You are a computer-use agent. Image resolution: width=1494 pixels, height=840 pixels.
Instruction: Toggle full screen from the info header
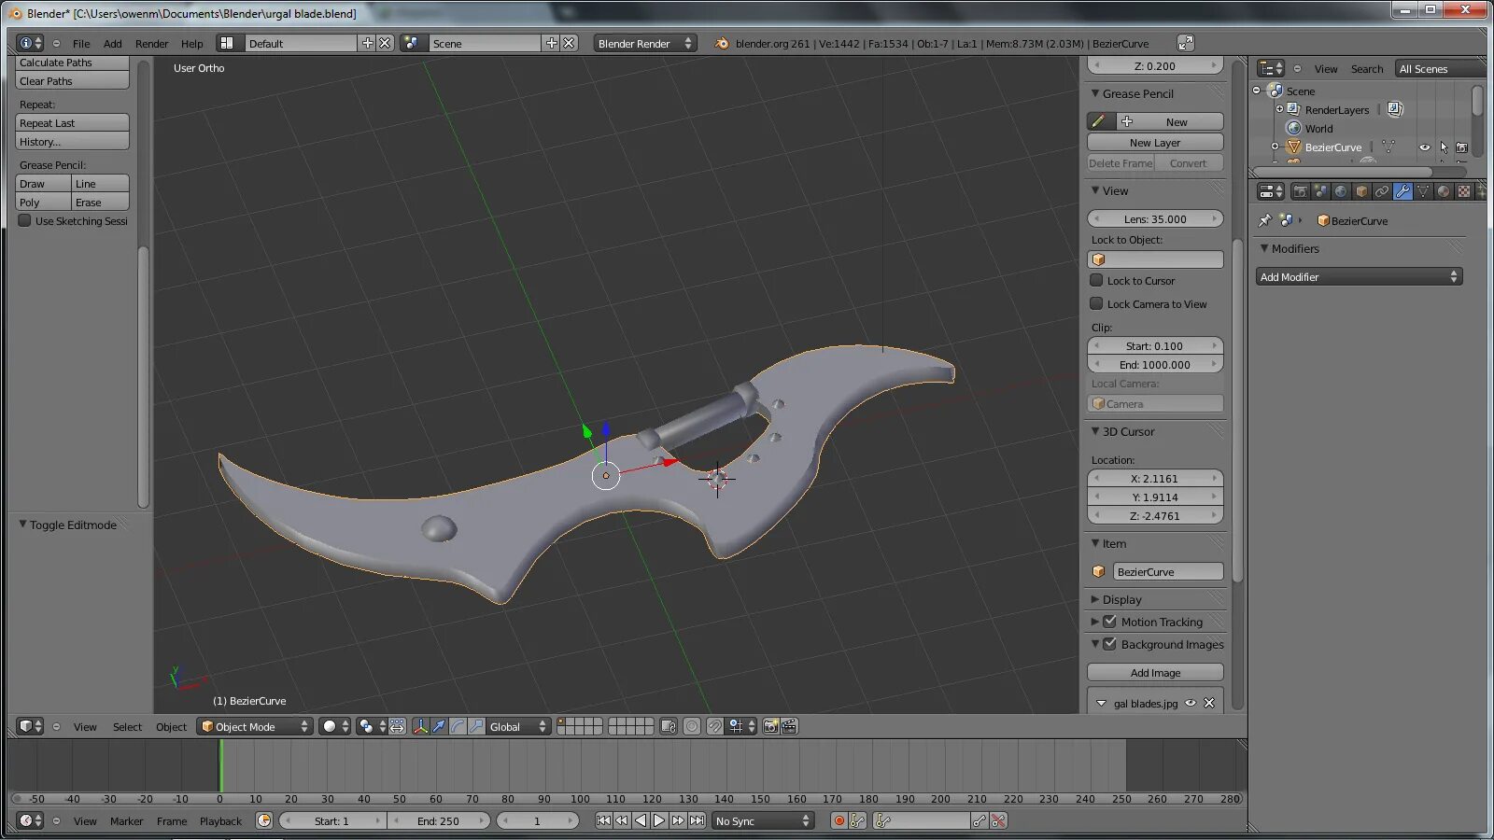1185,43
